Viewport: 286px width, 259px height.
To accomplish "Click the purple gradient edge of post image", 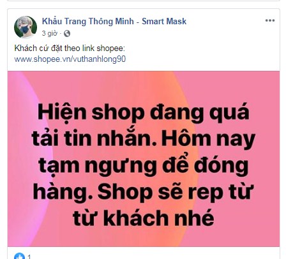I will [21, 159].
